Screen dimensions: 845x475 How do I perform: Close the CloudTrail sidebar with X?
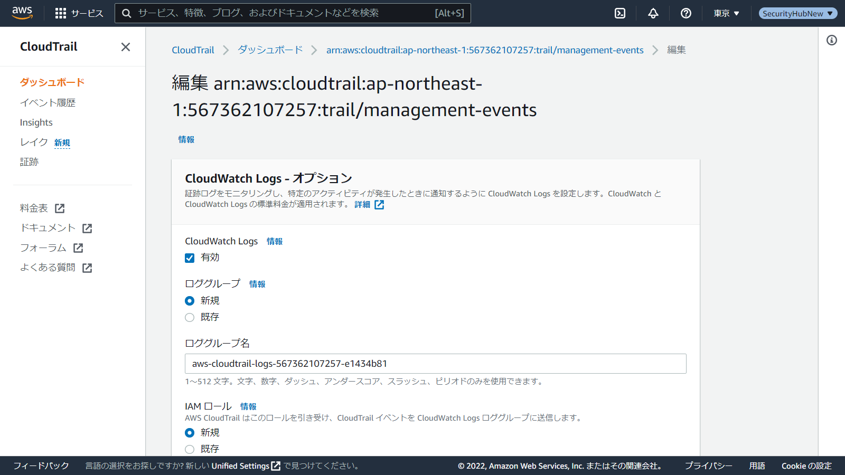(x=125, y=47)
